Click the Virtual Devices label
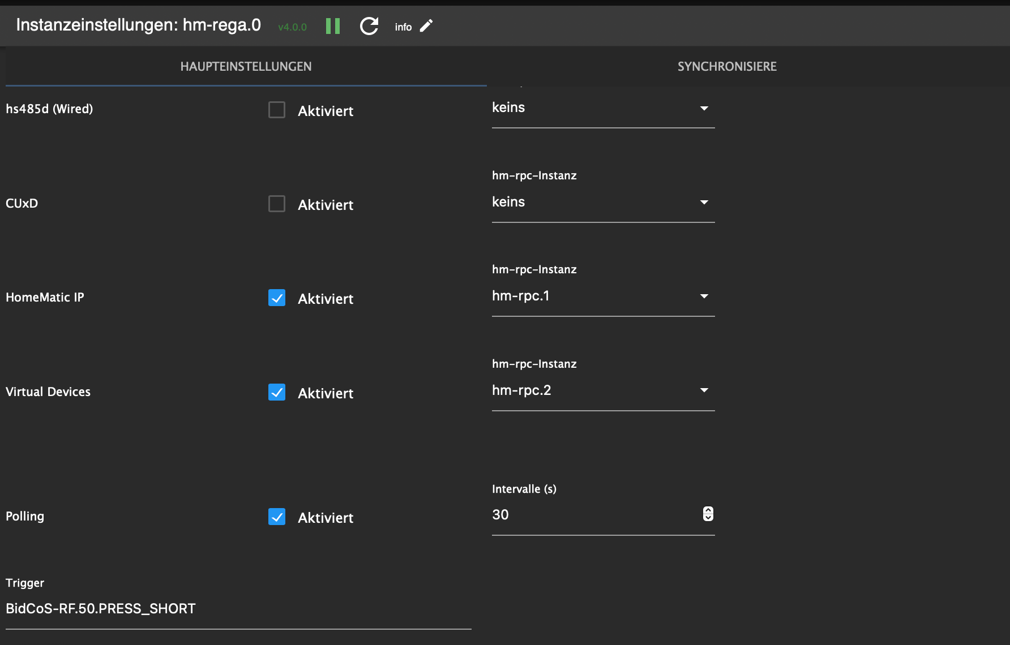Viewport: 1010px width, 645px height. 48,392
